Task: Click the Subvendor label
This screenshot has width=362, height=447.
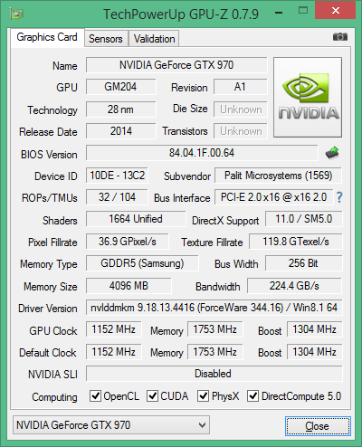Action: click(187, 176)
